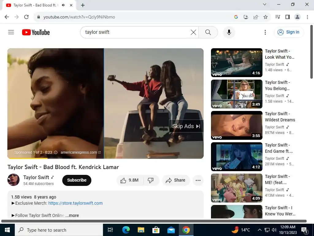Screen dimensions: 314x236
Task: Run search with the magnifying glass button
Action: click(x=208, y=32)
